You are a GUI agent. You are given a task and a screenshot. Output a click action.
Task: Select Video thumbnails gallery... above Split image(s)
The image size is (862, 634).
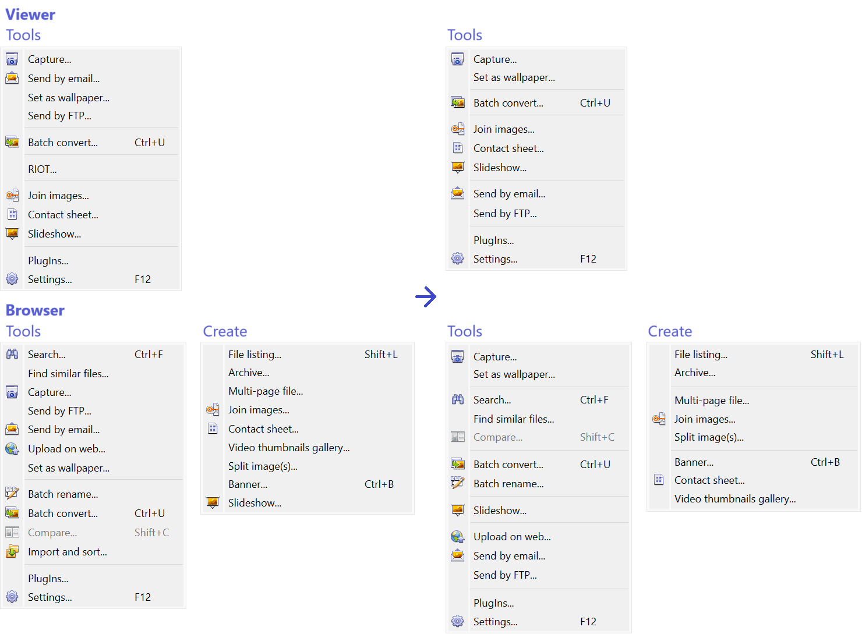point(289,447)
